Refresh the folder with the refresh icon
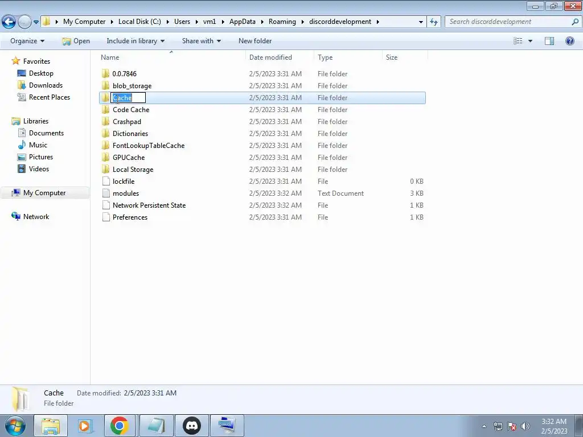583x437 pixels. tap(434, 22)
